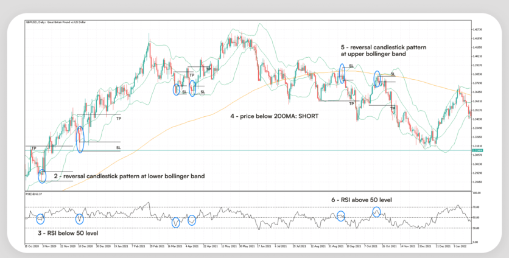Click the '2 - reversal candlestick pattern' annotation
Viewport: 509px width, 258px height.
[x=129, y=175]
